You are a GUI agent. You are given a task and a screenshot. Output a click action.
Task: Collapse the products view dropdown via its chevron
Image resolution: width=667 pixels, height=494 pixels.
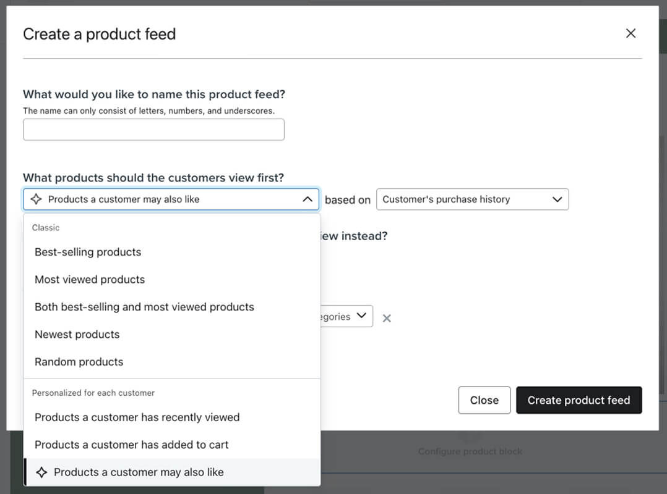point(307,199)
